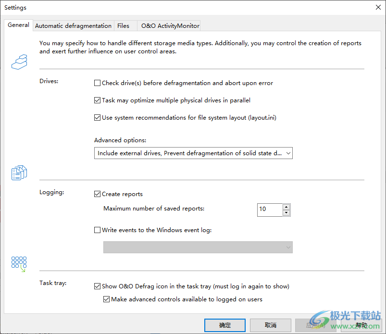Enable Check drive(s) before defragmentation checkbox
Viewport: 386px width, 334px height.
point(98,83)
